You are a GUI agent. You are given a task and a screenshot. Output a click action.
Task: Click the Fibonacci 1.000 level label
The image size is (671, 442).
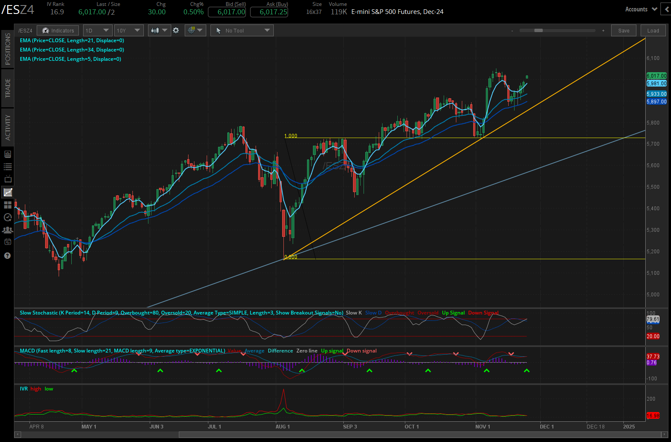click(291, 136)
